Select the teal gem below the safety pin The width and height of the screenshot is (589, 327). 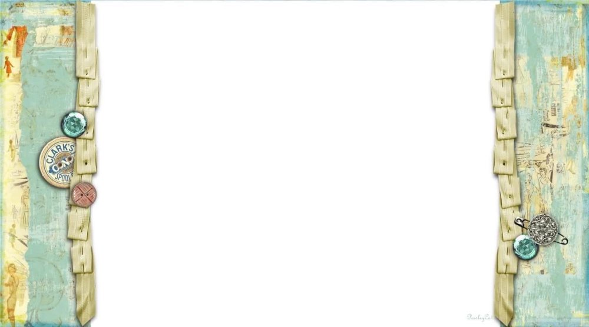pos(525,246)
